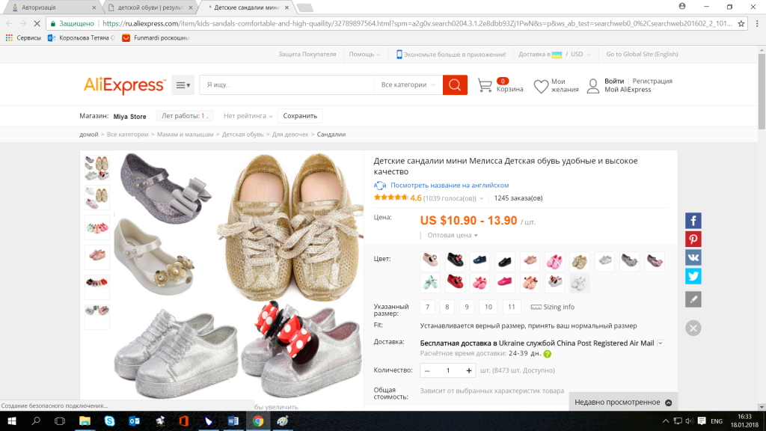Select shoe size 11
The height and width of the screenshot is (431, 766).
point(512,307)
